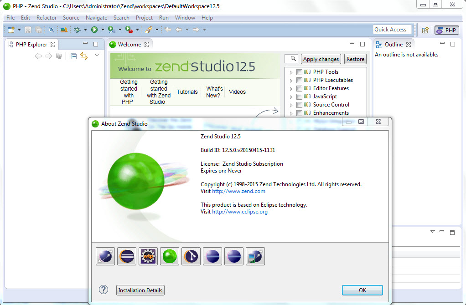Select the Tutorials tab on Welcome page
Image resolution: width=466 pixels, height=305 pixels.
pos(187,91)
